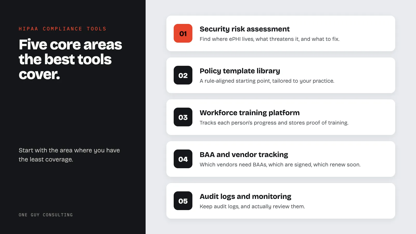
Task: Click the ONE GUY CONSULTING footer
Action: click(46, 215)
